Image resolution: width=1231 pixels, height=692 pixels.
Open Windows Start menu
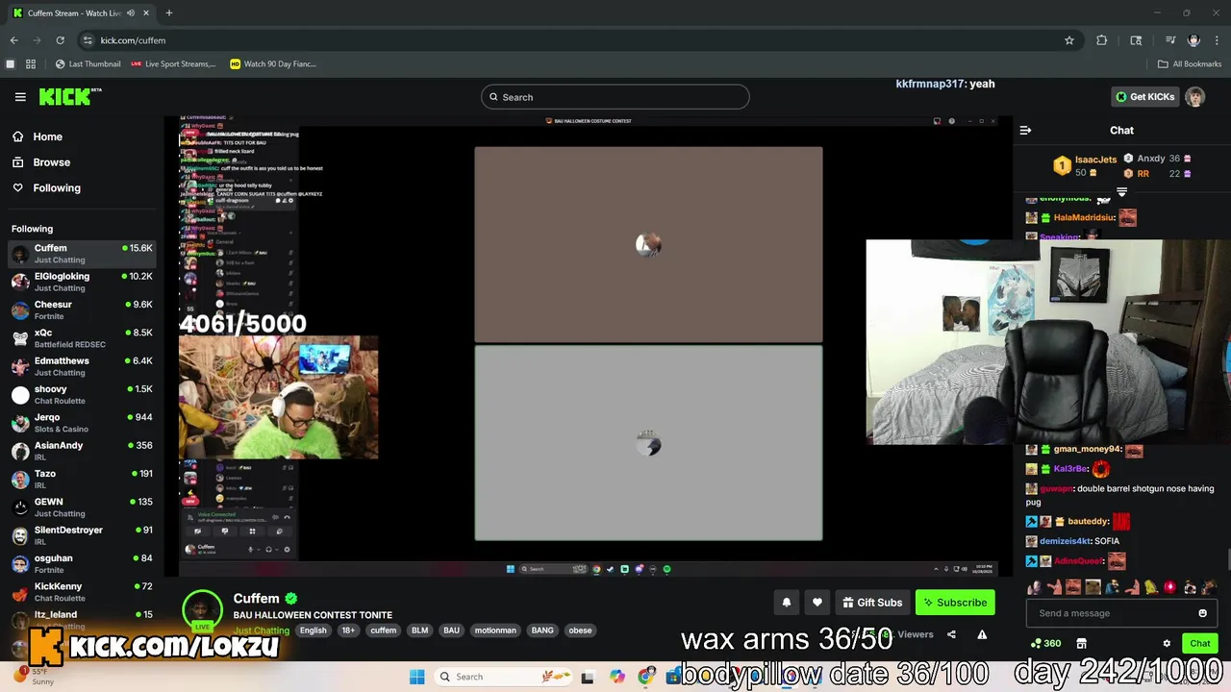(x=416, y=677)
